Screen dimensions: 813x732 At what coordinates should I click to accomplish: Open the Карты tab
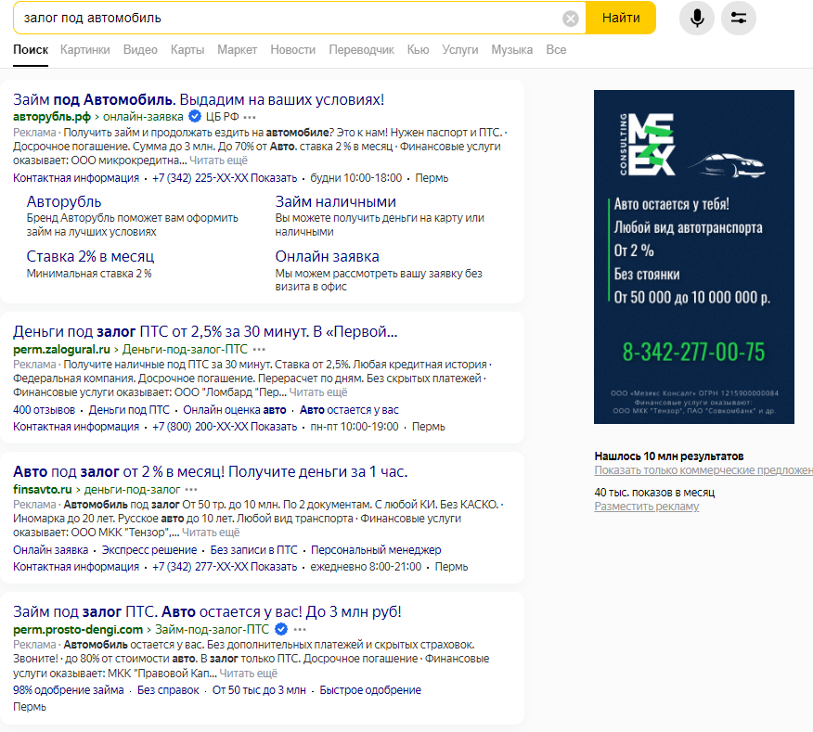coord(187,50)
